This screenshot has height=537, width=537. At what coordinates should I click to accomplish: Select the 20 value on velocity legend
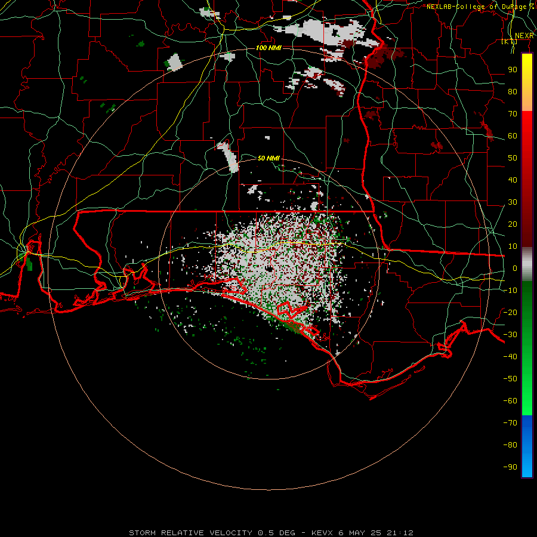click(x=513, y=224)
